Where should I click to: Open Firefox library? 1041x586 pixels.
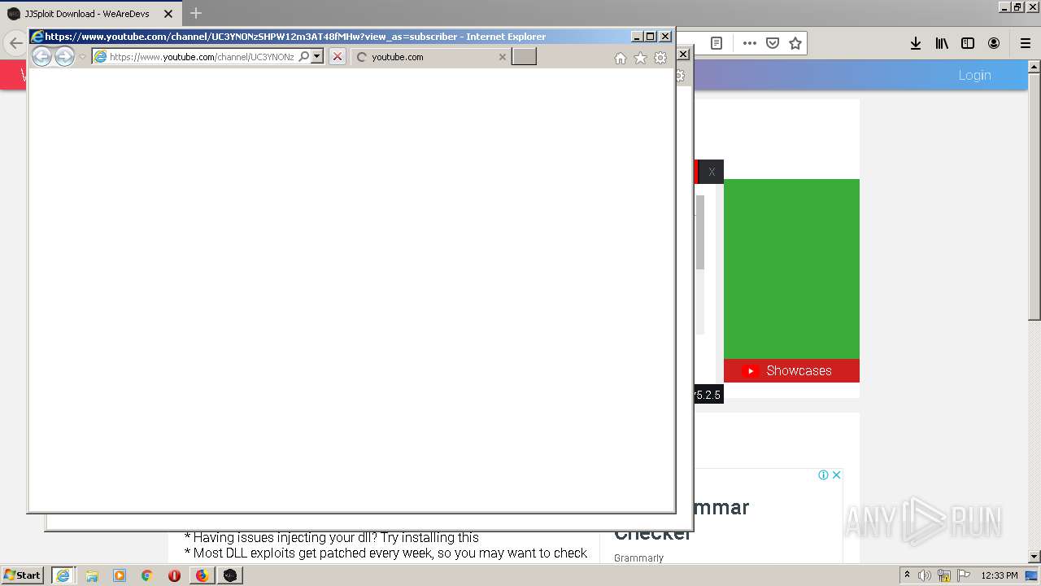pyautogui.click(x=942, y=43)
